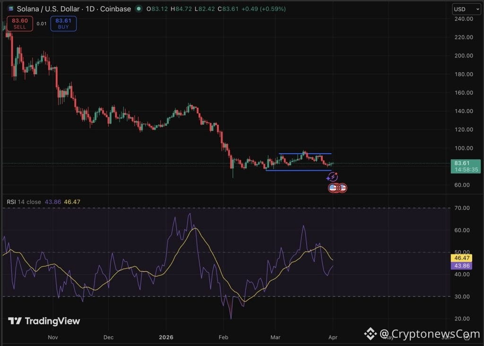Click the 2026 label on the time axis

click(x=166, y=337)
